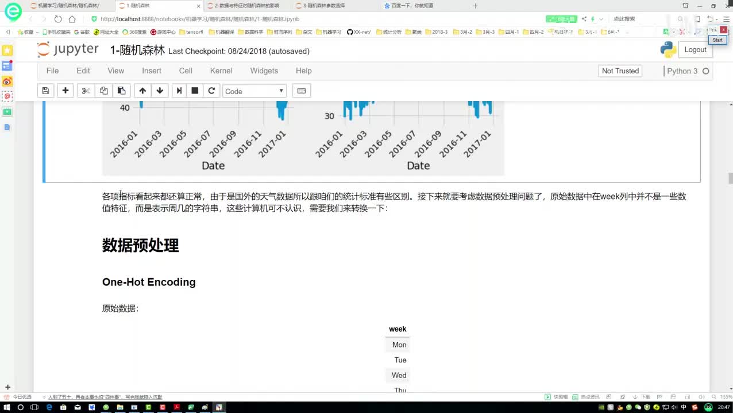
Task: Paste cells below via clipboard icon
Action: tap(121, 91)
